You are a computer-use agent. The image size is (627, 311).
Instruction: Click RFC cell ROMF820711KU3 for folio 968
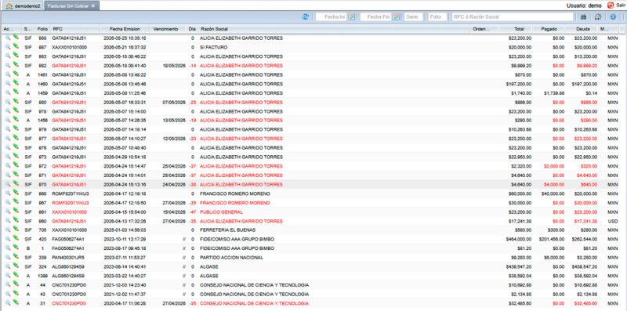point(71,193)
